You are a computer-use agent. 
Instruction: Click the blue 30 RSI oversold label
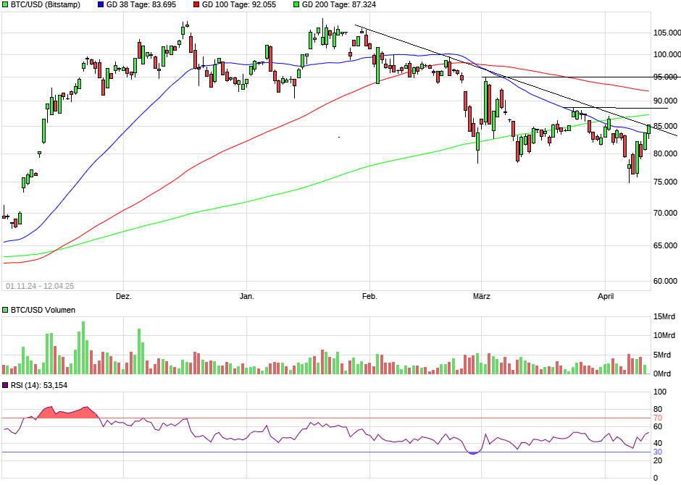(x=658, y=452)
